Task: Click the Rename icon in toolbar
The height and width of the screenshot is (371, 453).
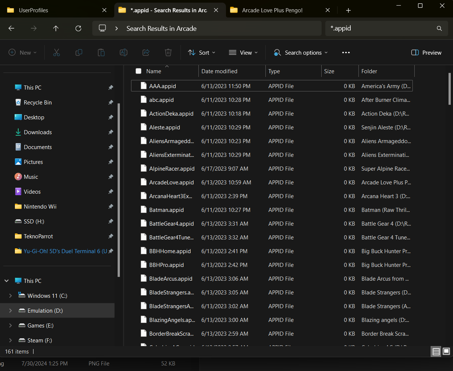Action: (124, 52)
